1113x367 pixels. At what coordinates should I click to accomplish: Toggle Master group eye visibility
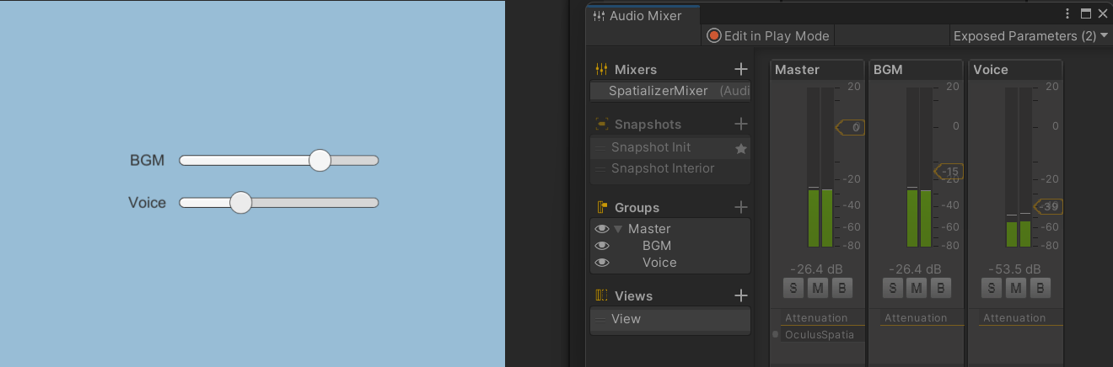click(602, 229)
